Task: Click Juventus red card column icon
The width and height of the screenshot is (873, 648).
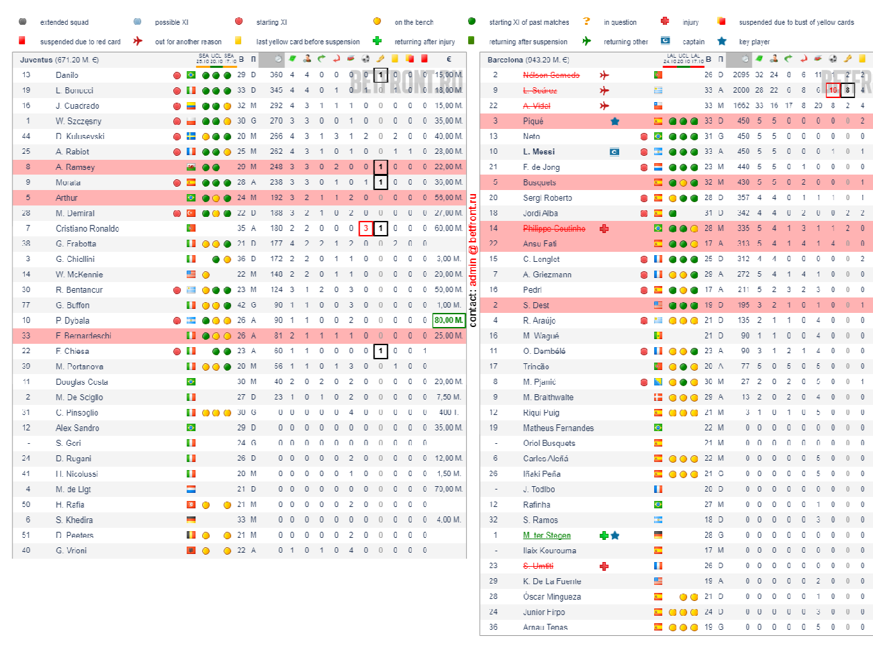Action: tap(424, 59)
